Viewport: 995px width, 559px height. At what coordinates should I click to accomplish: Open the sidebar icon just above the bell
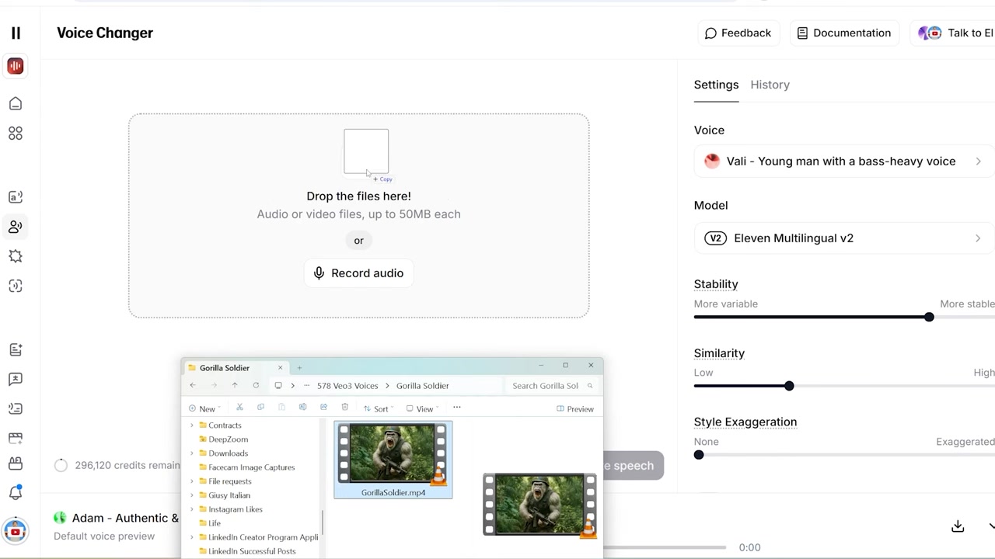click(16, 464)
